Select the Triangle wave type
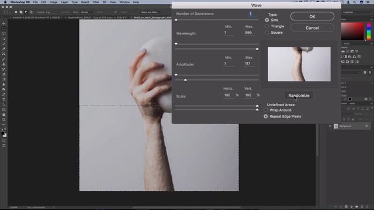This screenshot has width=374, height=210. 267,26
